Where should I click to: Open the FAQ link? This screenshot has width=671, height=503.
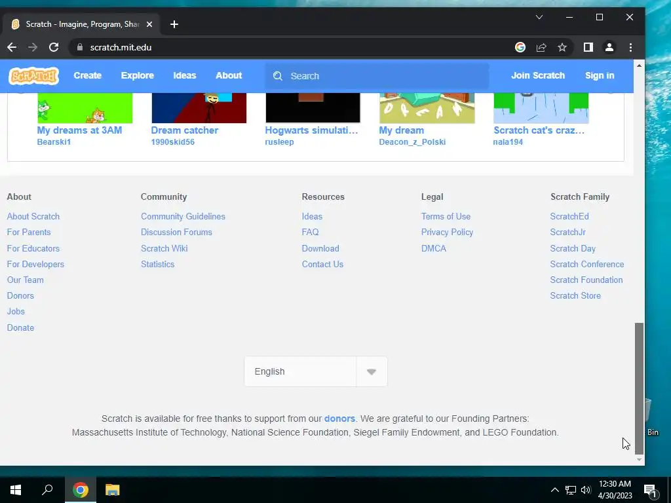pos(310,233)
